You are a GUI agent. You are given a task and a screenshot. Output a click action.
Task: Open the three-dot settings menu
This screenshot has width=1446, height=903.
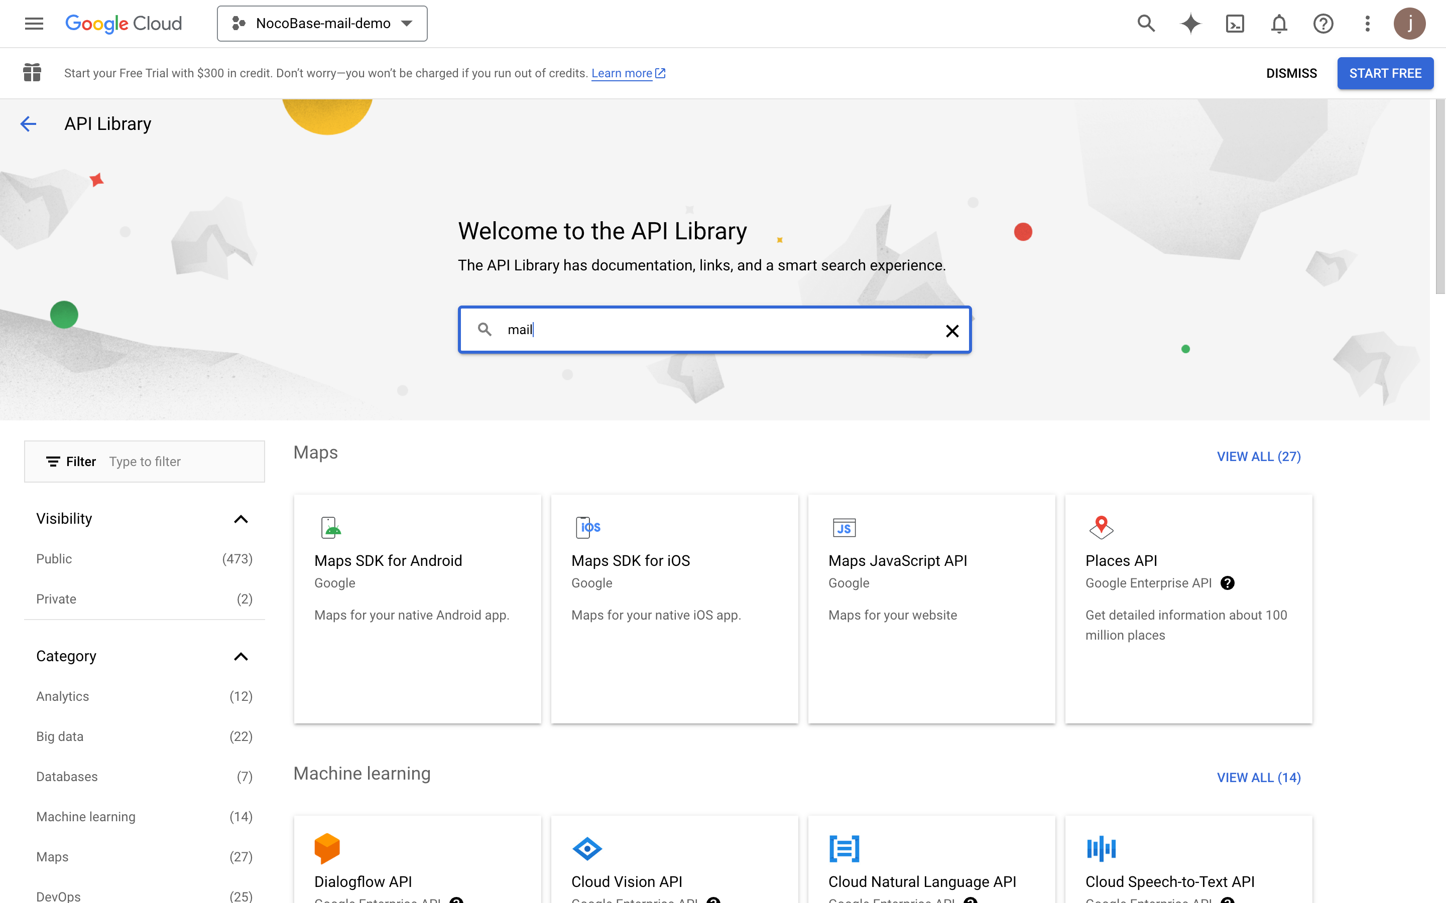point(1367,23)
